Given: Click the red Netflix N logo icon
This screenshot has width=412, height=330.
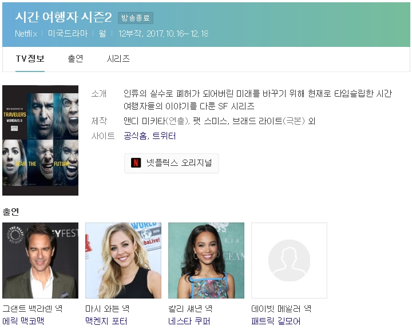Looking at the screenshot, I should coord(136,163).
